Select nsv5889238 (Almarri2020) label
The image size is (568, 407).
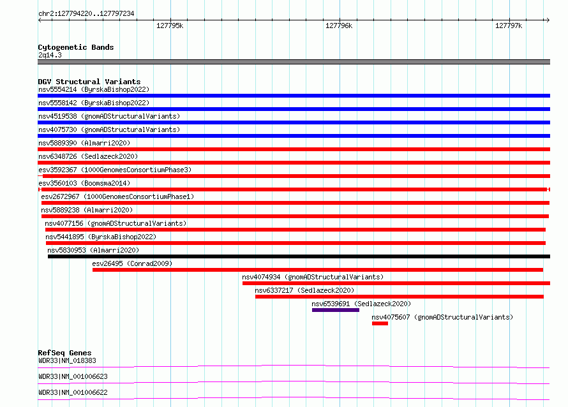[87, 210]
